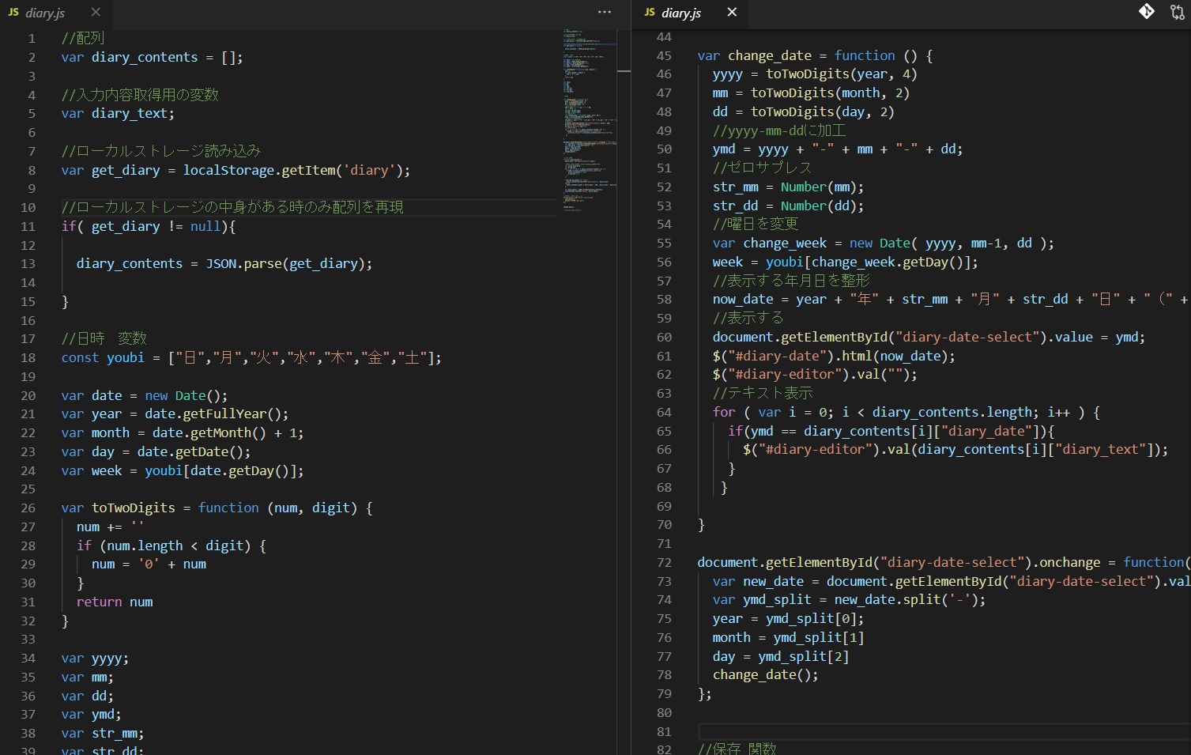Open the More Actions ellipsis menu
This screenshot has height=755, width=1191.
(605, 12)
